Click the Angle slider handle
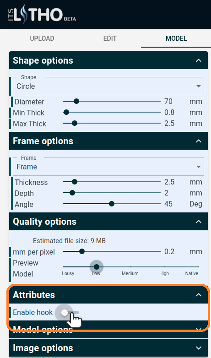 tap(111, 204)
